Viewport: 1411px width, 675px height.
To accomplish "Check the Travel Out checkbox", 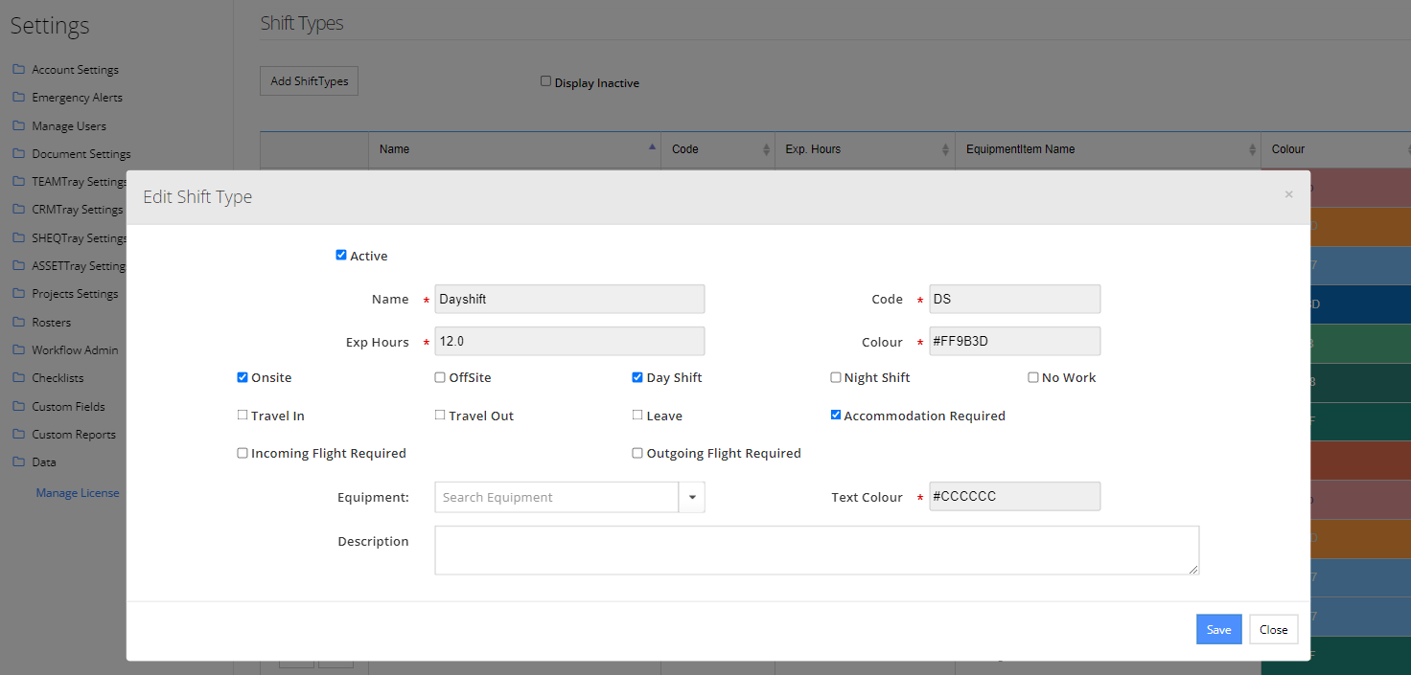I will (x=440, y=415).
